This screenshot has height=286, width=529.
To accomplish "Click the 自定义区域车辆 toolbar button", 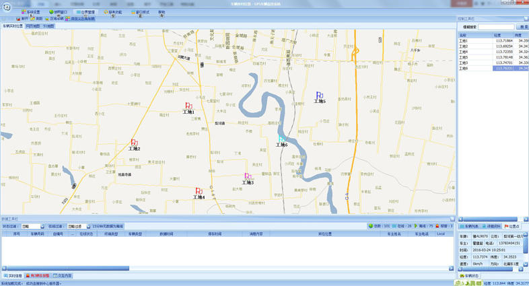I will click(80, 19).
